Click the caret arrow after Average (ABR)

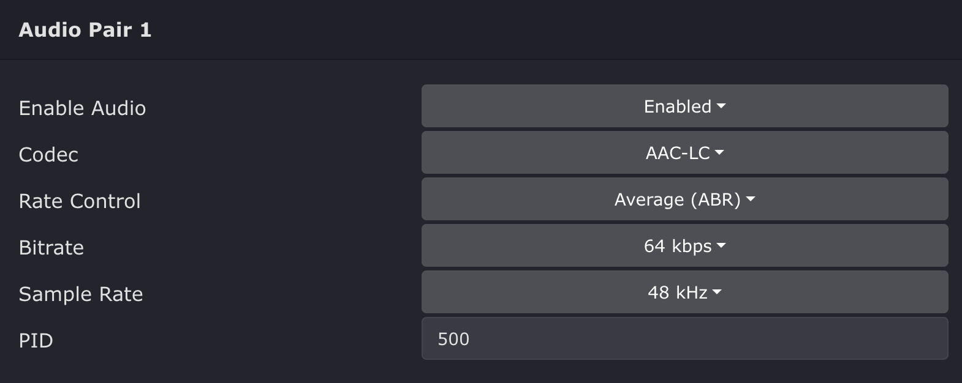click(x=751, y=199)
